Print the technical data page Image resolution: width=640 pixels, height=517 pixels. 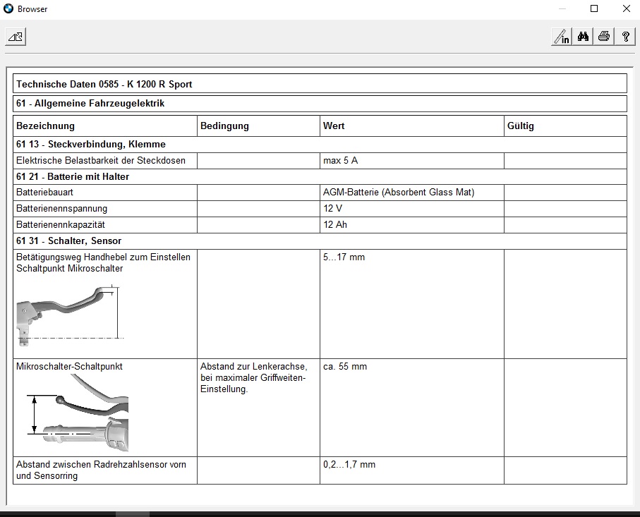pos(604,37)
